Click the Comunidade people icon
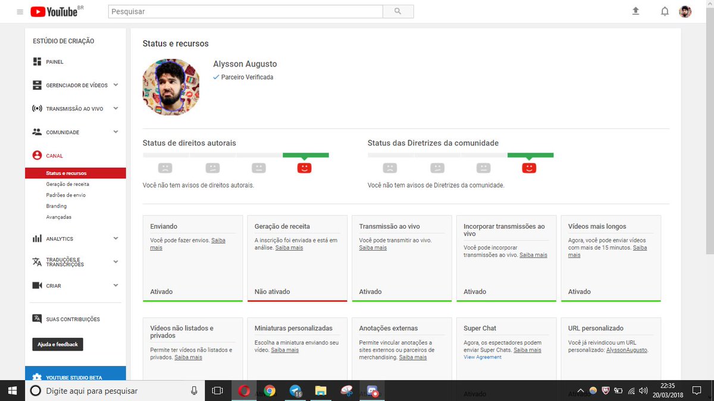Screen dimensions: 714x401 [37, 132]
